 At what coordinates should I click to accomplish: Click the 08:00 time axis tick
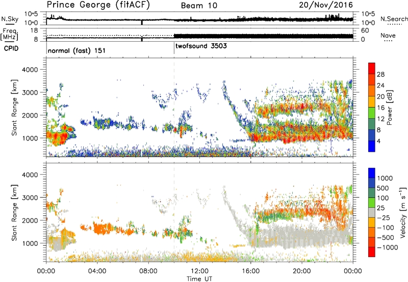point(148,271)
